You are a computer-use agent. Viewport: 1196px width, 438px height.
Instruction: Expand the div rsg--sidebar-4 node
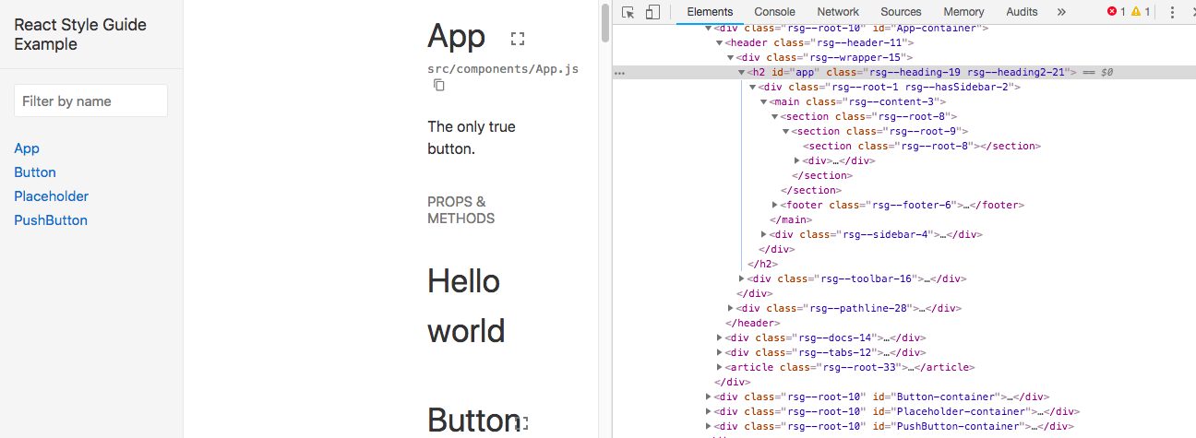click(764, 234)
